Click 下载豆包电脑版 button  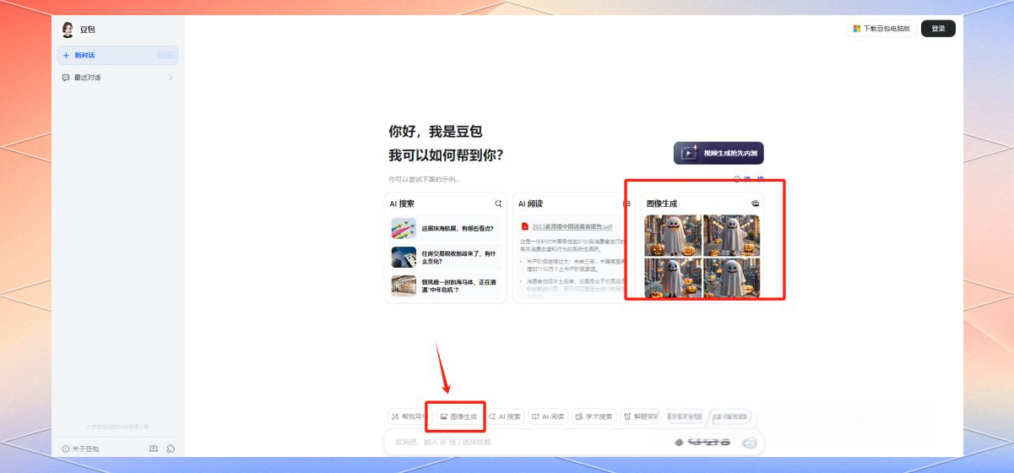(x=881, y=29)
